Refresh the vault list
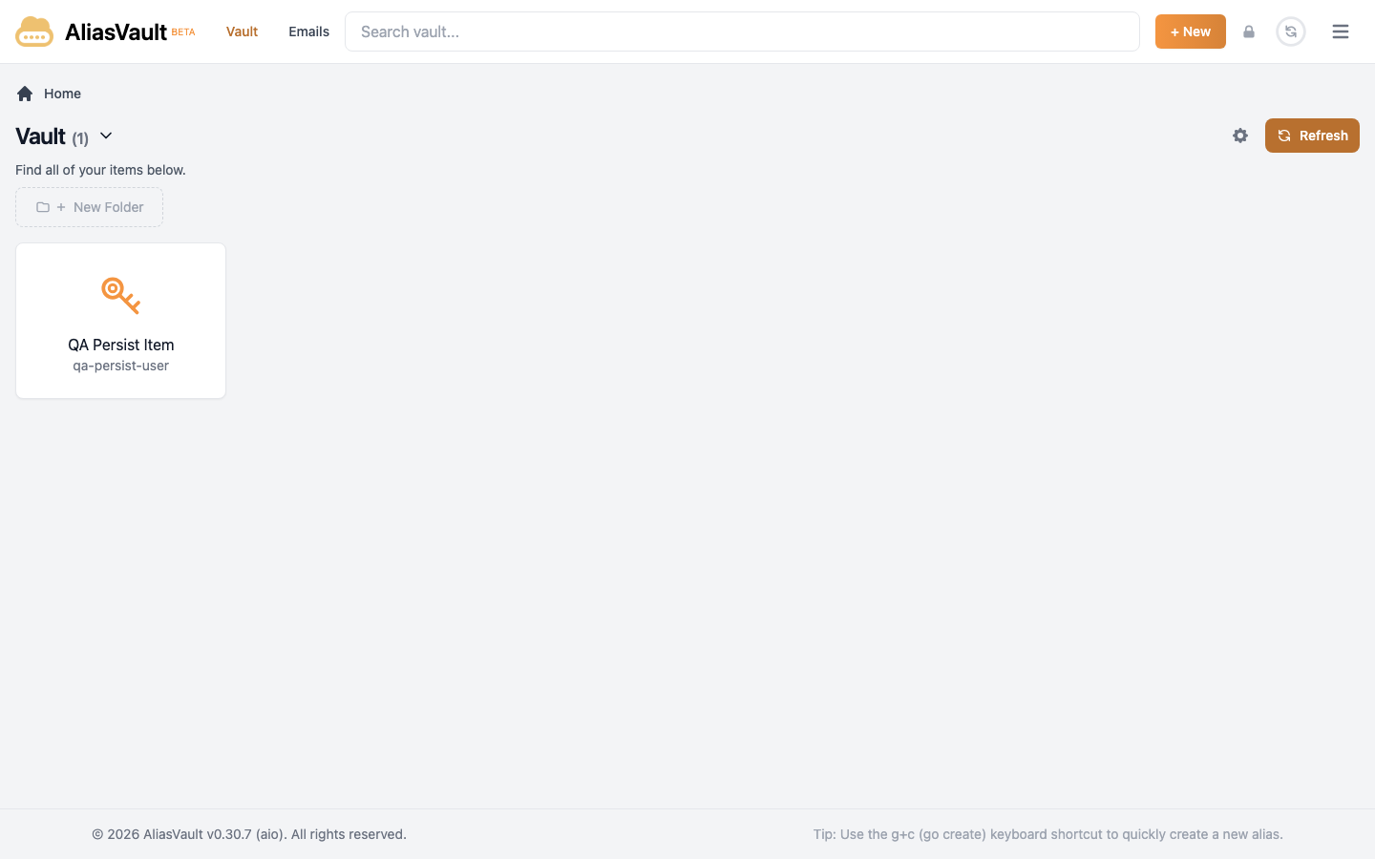The image size is (1375, 859). click(x=1312, y=136)
